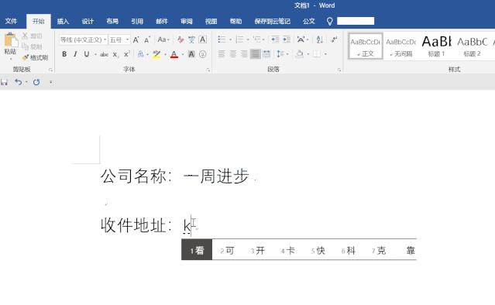
Task: Increase font size with grow font icon
Action: (136, 39)
